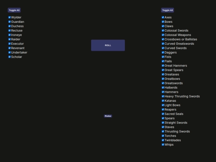The width and height of the screenshot is (216, 162).
Task: Disable the Katanas checkbox
Action: click(163, 101)
